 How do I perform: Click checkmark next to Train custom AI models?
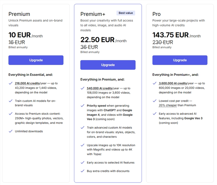click(x=11, y=101)
